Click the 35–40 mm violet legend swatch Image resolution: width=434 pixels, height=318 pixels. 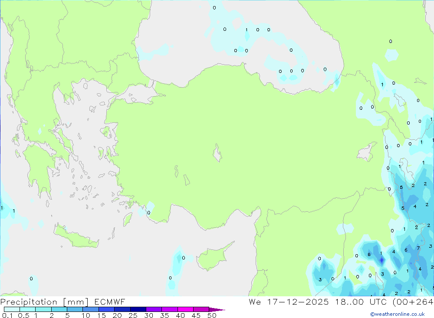click(x=169, y=309)
